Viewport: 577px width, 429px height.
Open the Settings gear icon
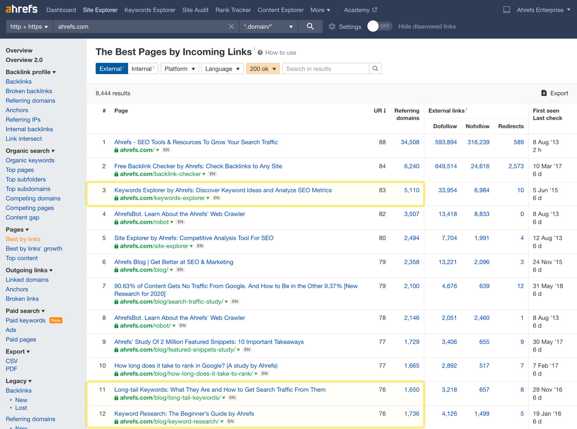(332, 26)
